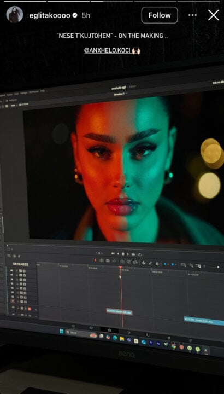Switch to the active Edit page tab
Image resolution: width=224 pixels, height=394 pixels.
109,330
